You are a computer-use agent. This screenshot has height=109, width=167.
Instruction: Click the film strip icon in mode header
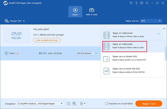click(x=107, y=35)
